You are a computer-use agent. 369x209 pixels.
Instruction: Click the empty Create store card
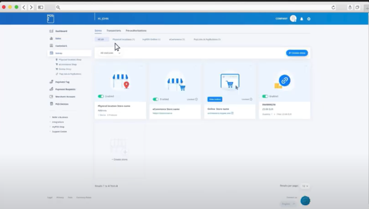tap(120, 150)
